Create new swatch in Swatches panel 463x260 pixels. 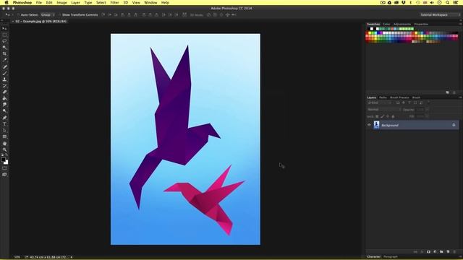pyautogui.click(x=447, y=92)
